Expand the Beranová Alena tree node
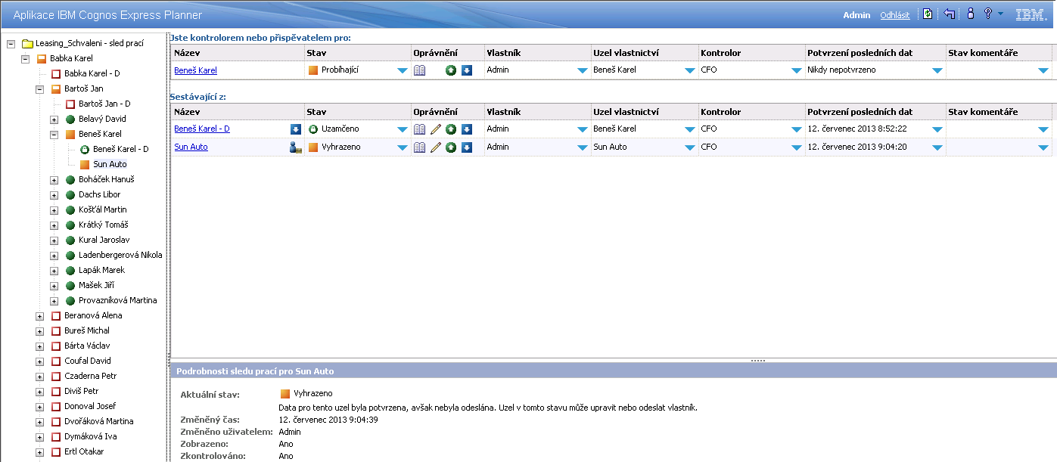1057x462 pixels. tap(39, 315)
